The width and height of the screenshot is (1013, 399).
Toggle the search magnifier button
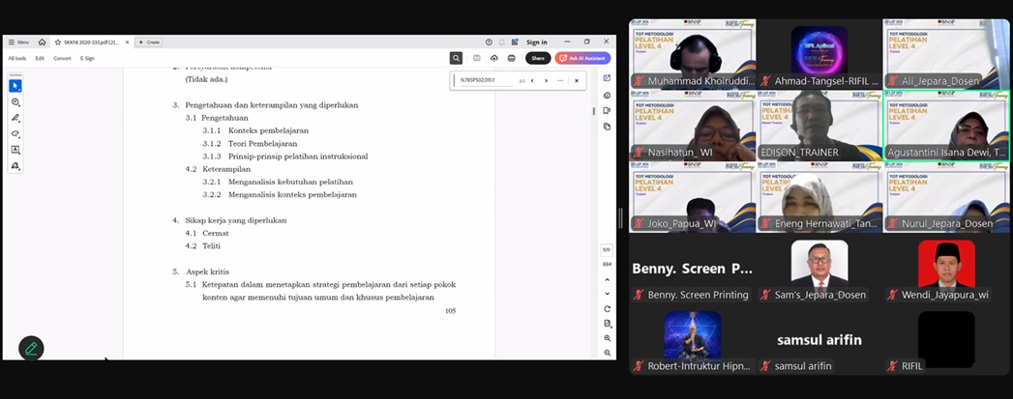click(x=456, y=58)
